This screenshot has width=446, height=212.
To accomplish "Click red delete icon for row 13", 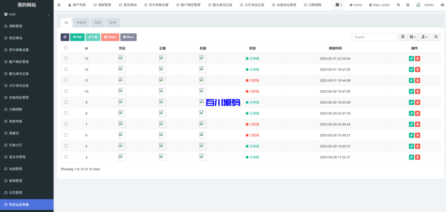I will [x=418, y=58].
